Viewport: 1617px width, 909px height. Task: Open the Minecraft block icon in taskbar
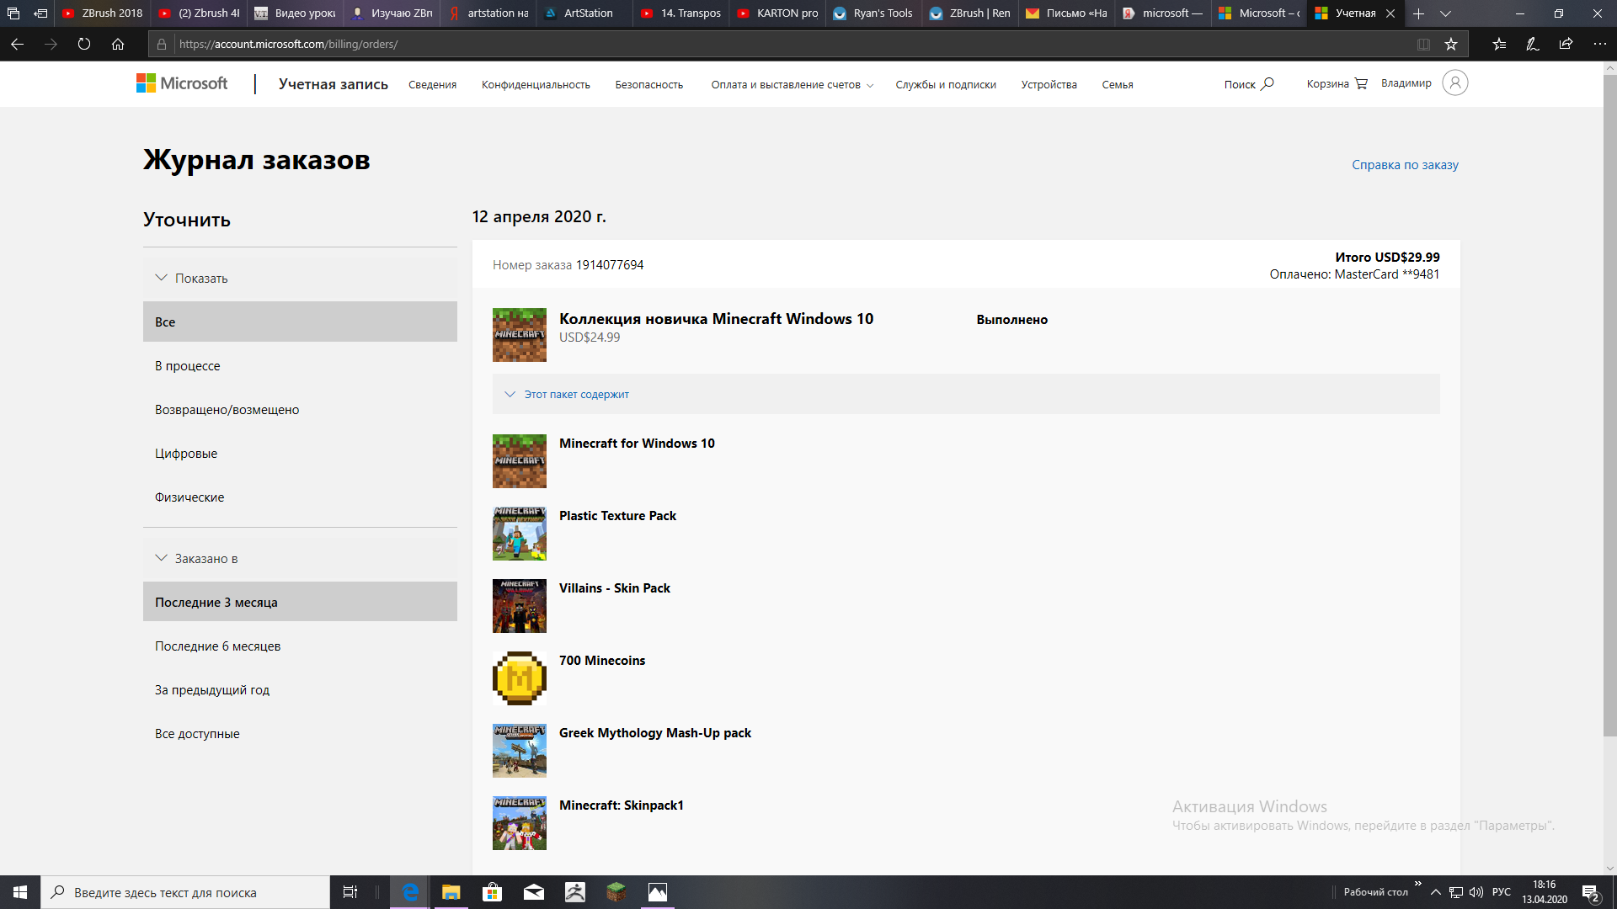[x=616, y=892]
